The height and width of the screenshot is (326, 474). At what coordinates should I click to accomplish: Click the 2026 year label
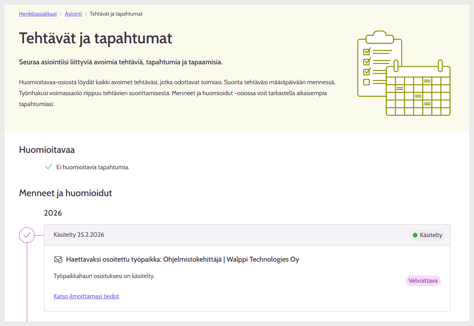(53, 213)
